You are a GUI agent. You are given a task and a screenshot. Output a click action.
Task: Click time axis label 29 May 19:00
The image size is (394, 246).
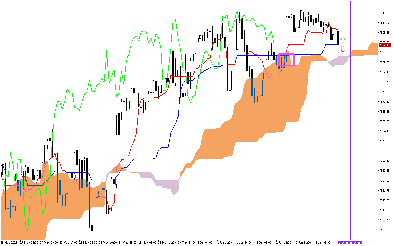[x=187, y=242]
